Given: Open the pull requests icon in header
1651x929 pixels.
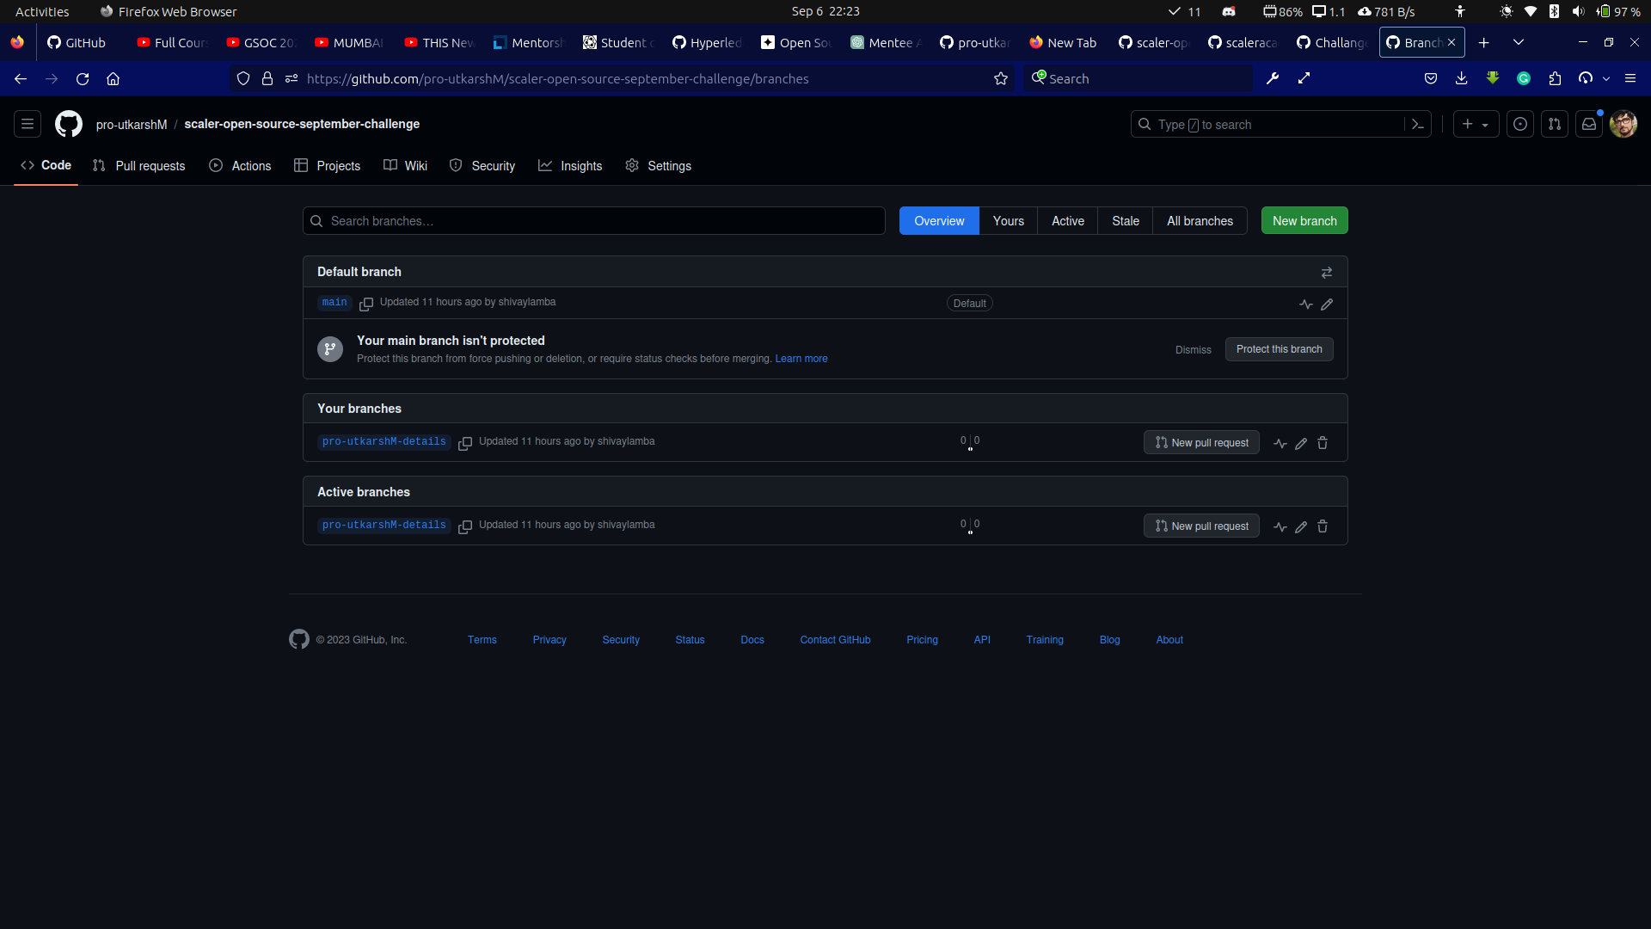Looking at the screenshot, I should [1556, 124].
